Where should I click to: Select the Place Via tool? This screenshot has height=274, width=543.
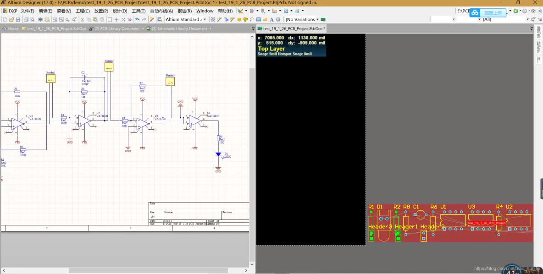(245, 19)
